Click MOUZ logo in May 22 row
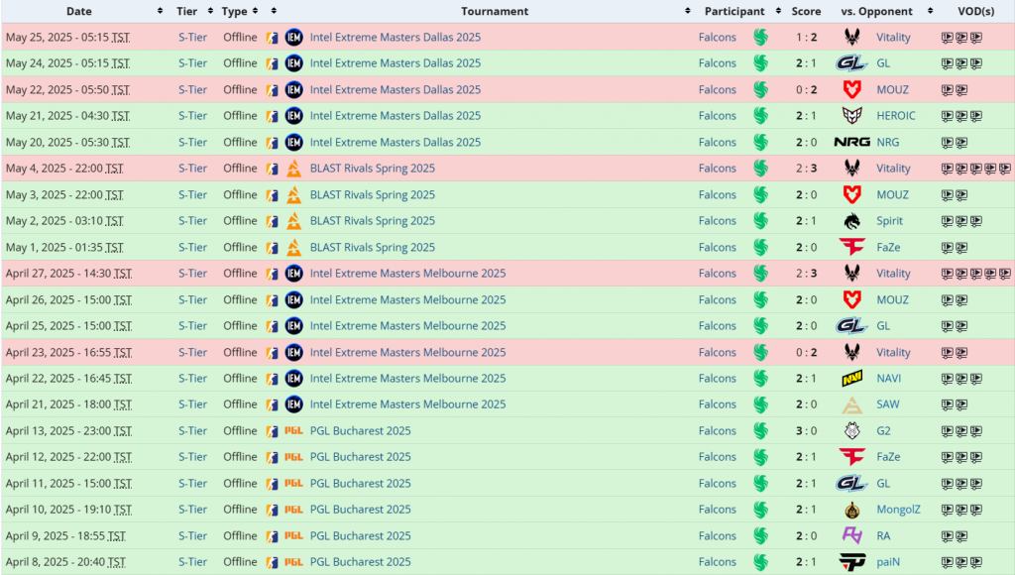Image resolution: width=1015 pixels, height=575 pixels. tap(851, 89)
